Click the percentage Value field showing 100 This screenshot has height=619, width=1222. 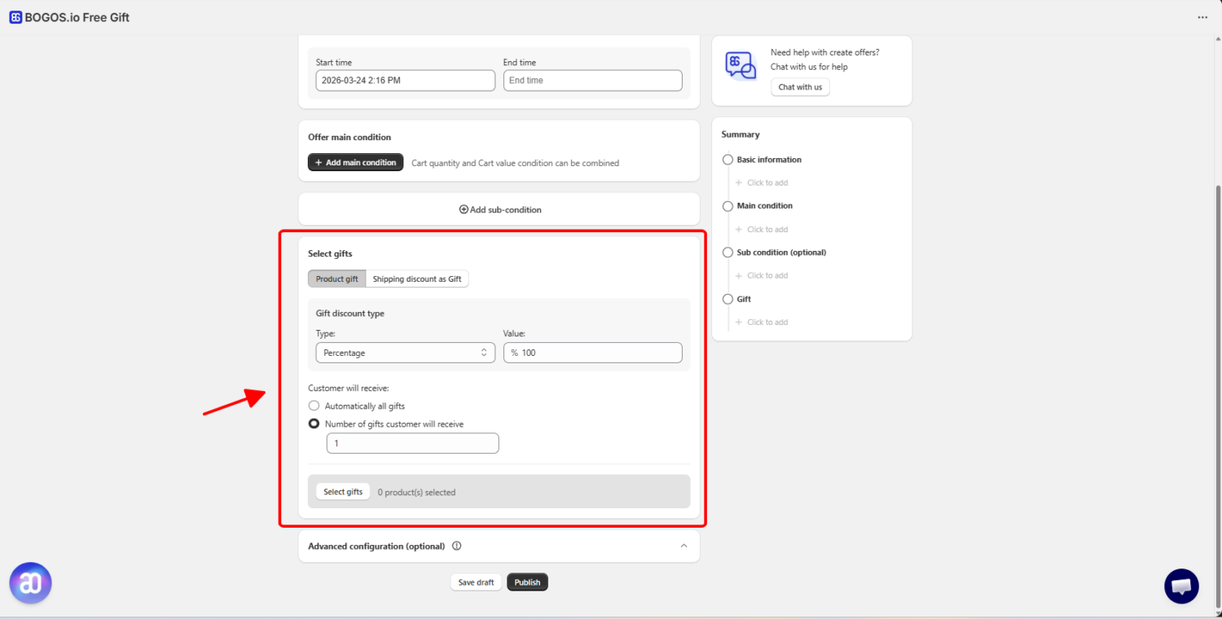click(x=592, y=353)
